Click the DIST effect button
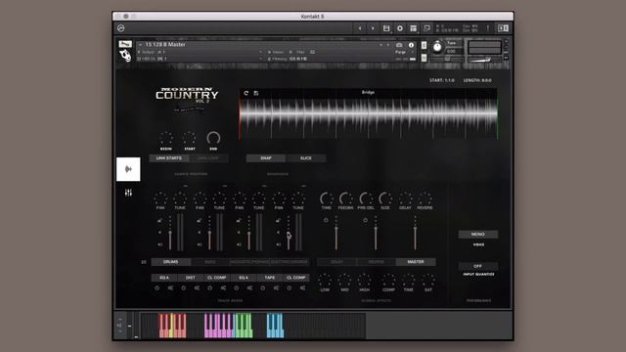Image resolution: width=626 pixels, height=352 pixels. pos(191,278)
